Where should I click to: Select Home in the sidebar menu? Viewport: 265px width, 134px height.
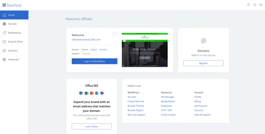pyautogui.click(x=14, y=15)
